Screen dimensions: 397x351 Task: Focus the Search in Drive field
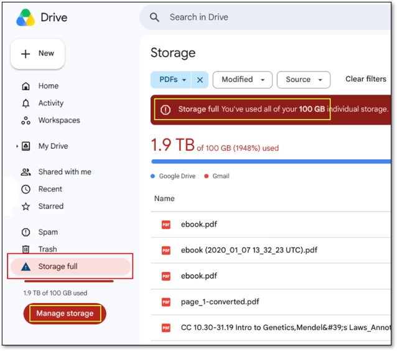pos(265,17)
